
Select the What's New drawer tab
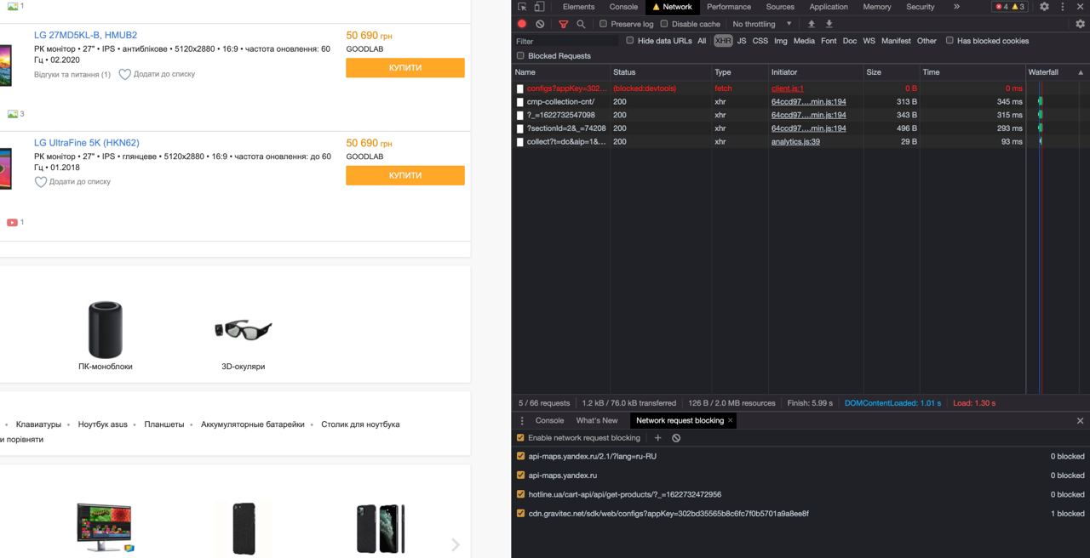(597, 420)
